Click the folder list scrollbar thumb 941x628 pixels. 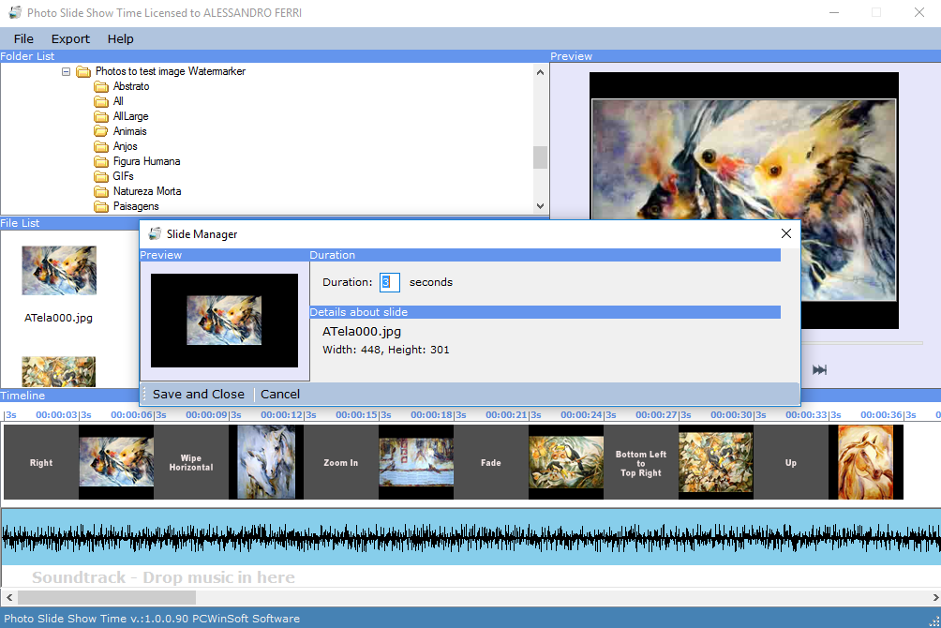click(x=540, y=157)
